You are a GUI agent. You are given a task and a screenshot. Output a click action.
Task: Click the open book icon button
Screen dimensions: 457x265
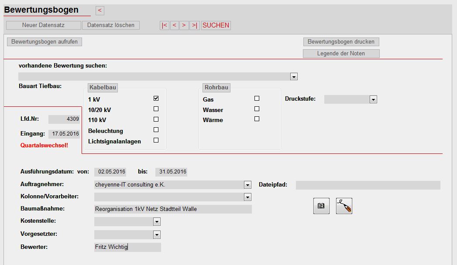pos(321,206)
